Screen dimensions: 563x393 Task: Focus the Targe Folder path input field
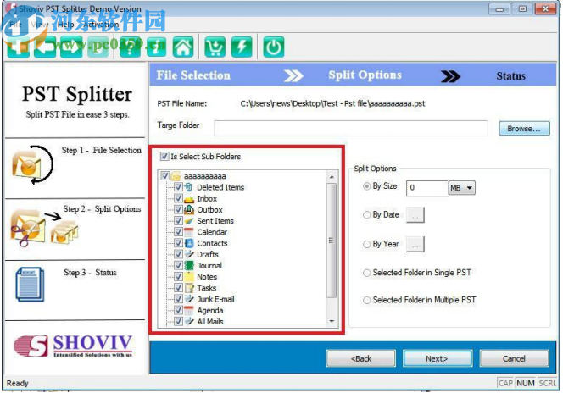(x=351, y=129)
